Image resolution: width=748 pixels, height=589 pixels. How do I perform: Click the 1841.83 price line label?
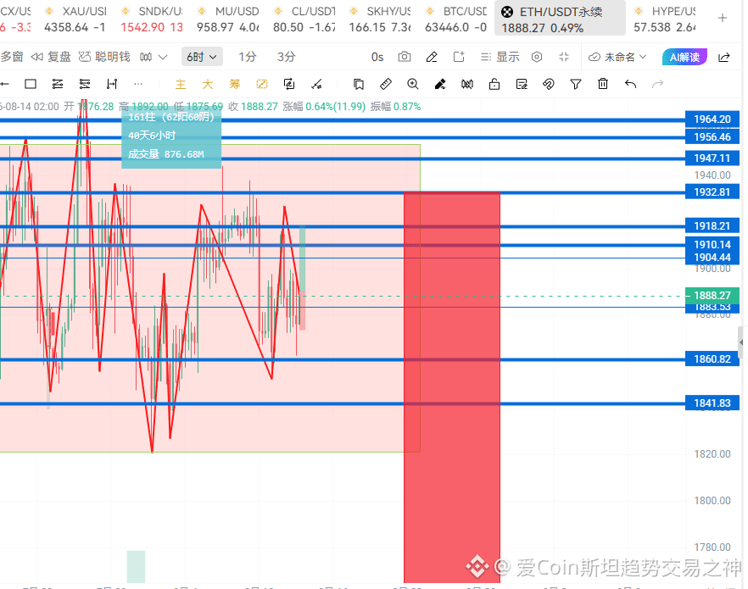(712, 403)
